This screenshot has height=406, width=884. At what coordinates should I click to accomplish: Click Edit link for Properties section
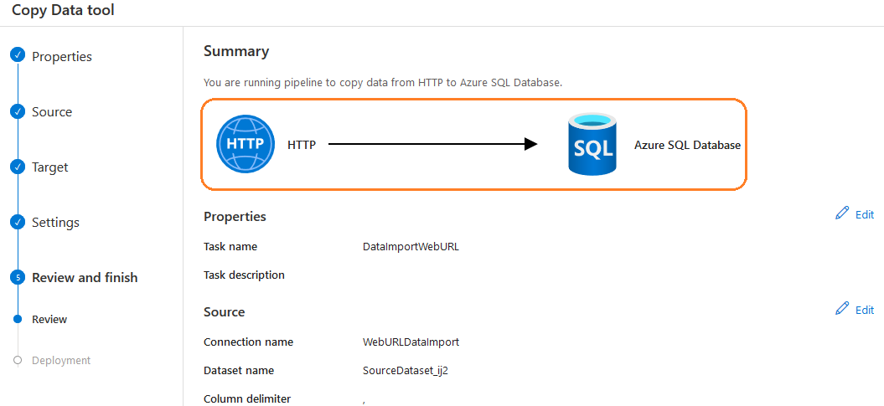click(864, 214)
